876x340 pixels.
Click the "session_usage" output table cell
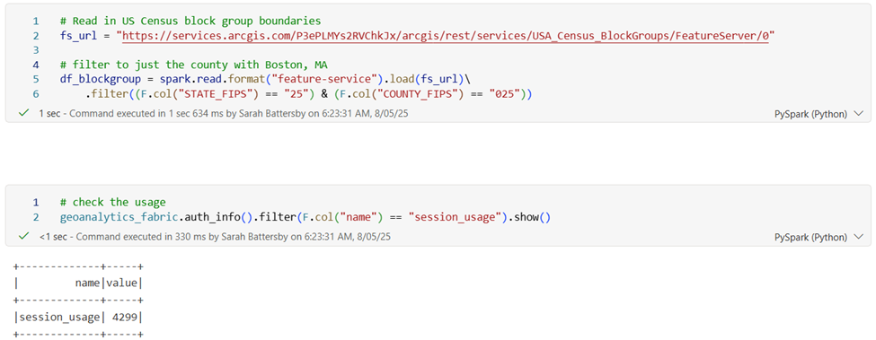59,318
